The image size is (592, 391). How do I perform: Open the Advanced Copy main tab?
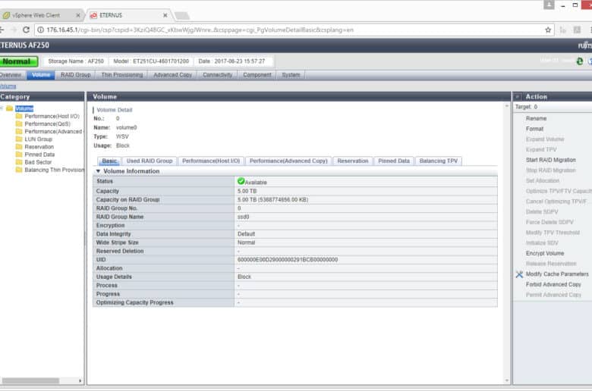(x=172, y=75)
